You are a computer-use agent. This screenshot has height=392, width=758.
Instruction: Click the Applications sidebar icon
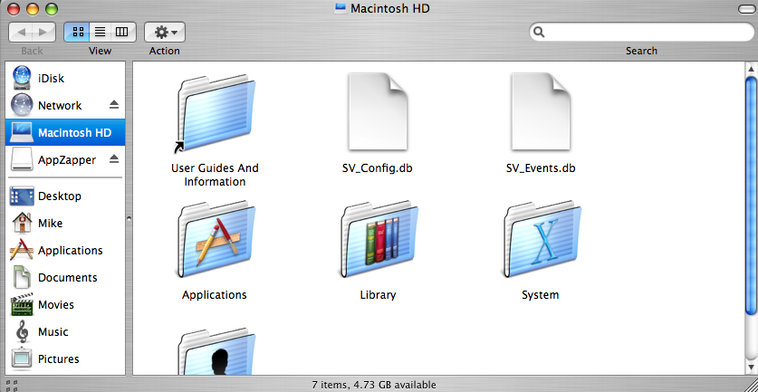22,250
